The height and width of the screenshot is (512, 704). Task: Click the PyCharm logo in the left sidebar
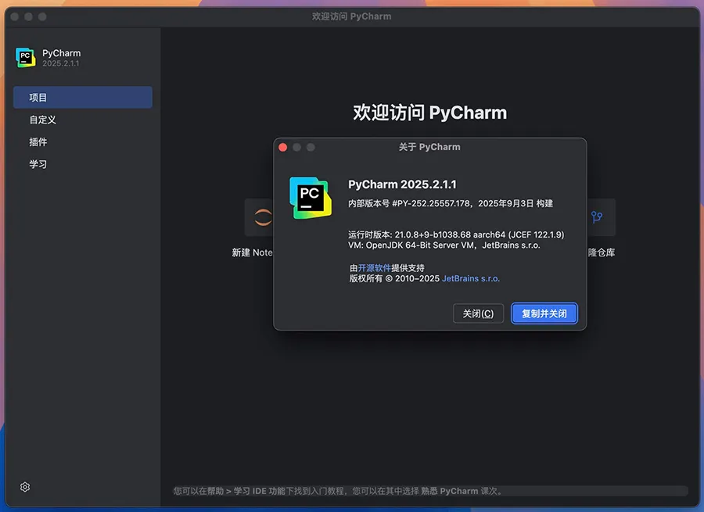[26, 58]
